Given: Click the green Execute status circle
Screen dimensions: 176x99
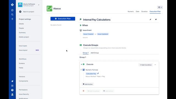Looking at the screenshot, I should 84,64.
